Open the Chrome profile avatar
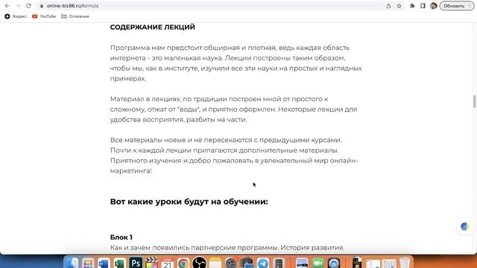Viewport: 477px width, 268px height. click(x=434, y=6)
